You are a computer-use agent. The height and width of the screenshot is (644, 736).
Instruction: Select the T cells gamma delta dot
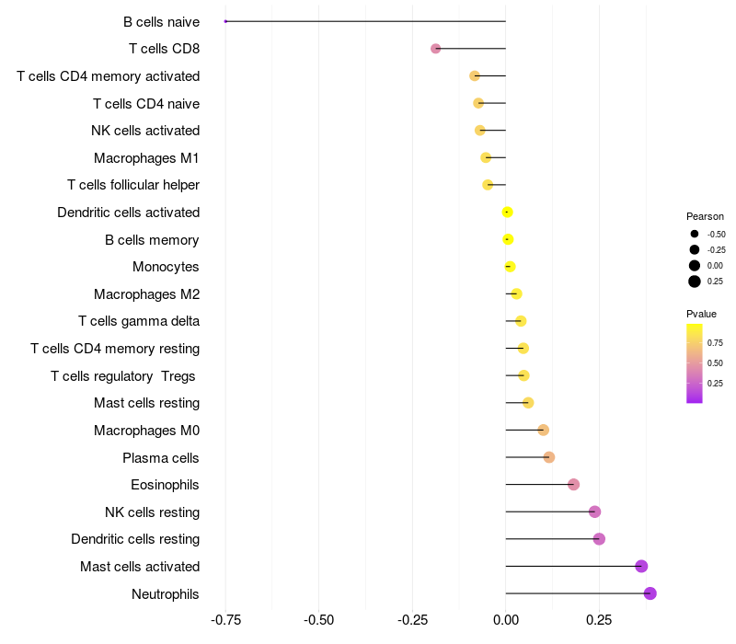[x=521, y=321]
